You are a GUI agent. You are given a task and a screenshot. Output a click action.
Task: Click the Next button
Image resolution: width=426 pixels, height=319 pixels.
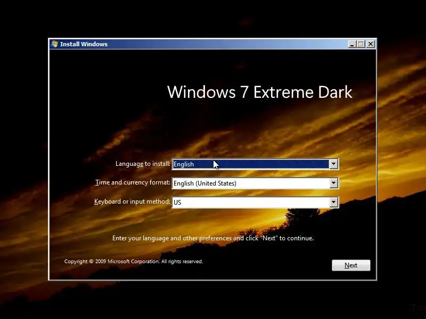(351, 265)
